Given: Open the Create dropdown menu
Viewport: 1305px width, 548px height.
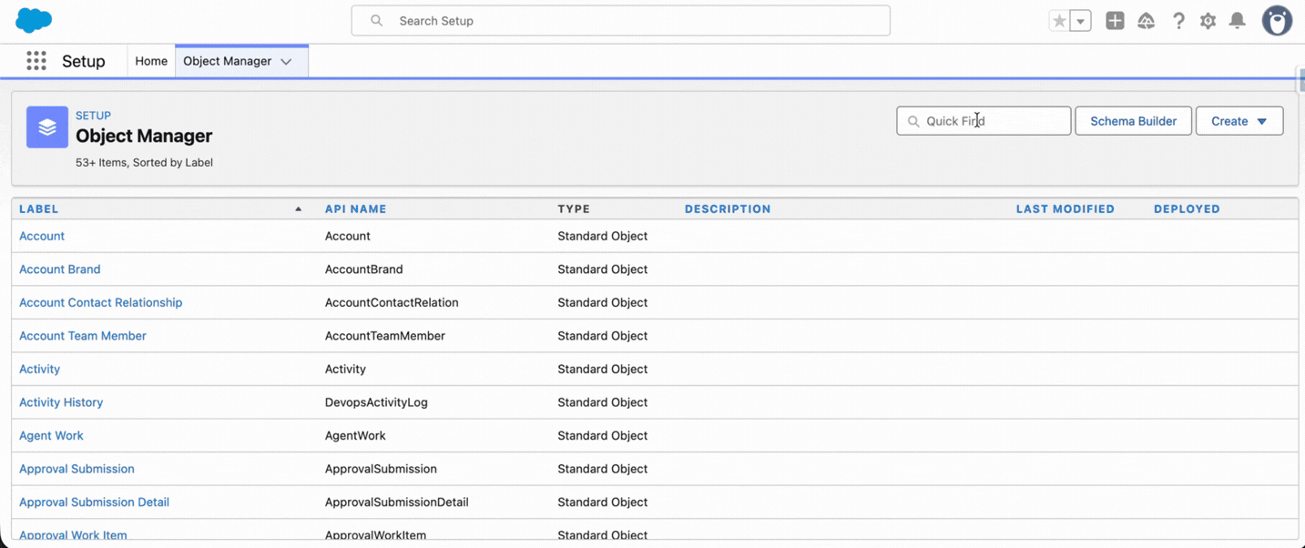Looking at the screenshot, I should (x=1239, y=121).
